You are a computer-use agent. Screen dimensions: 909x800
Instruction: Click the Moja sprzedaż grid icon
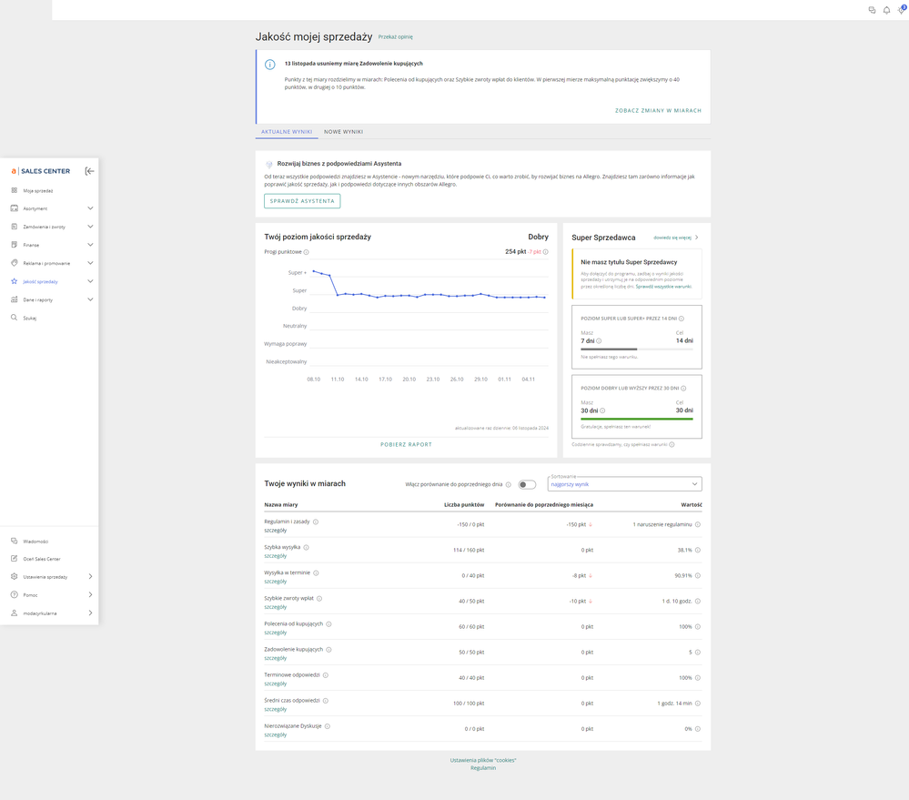coord(15,190)
